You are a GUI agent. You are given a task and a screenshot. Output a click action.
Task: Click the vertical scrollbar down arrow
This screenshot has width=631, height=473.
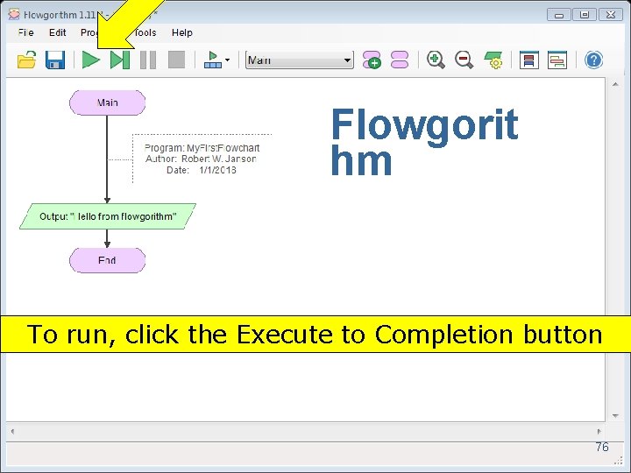coord(615,415)
